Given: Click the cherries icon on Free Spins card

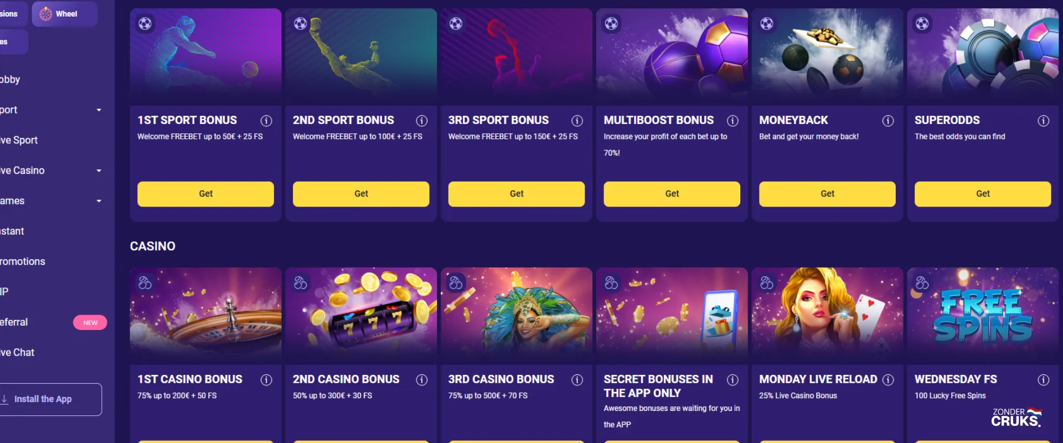Looking at the screenshot, I should click(x=922, y=282).
